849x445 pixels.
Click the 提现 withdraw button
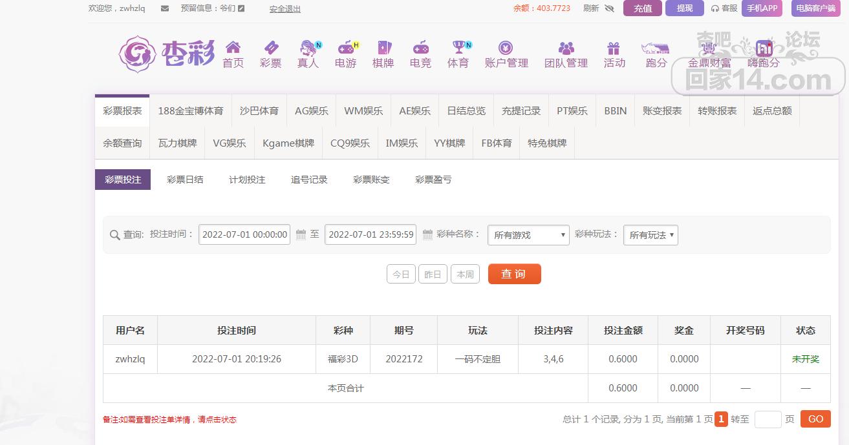tap(685, 8)
